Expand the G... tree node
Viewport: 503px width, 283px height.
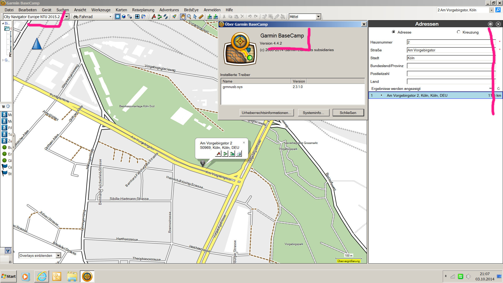tap(3, 60)
